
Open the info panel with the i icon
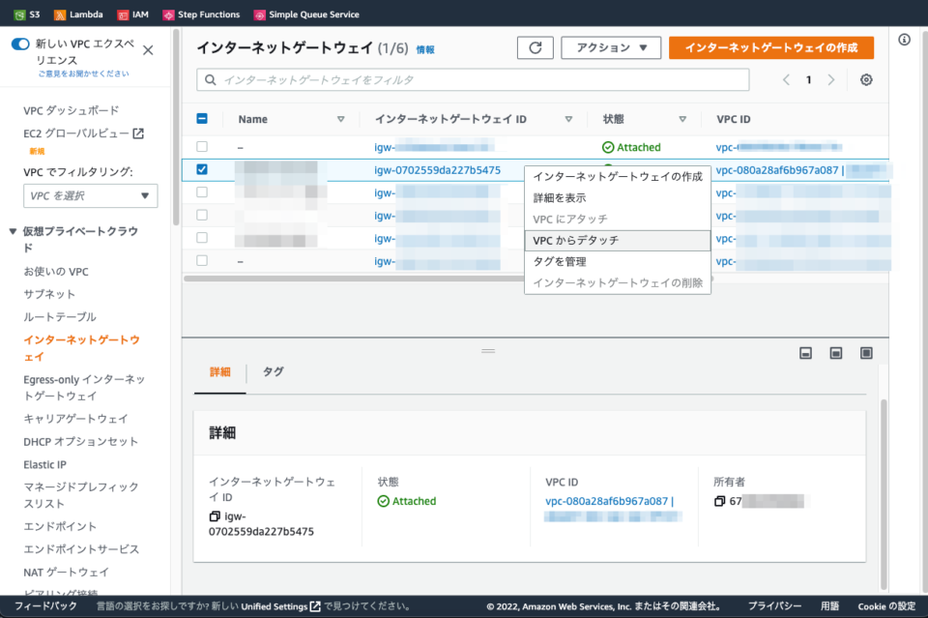tap(905, 39)
